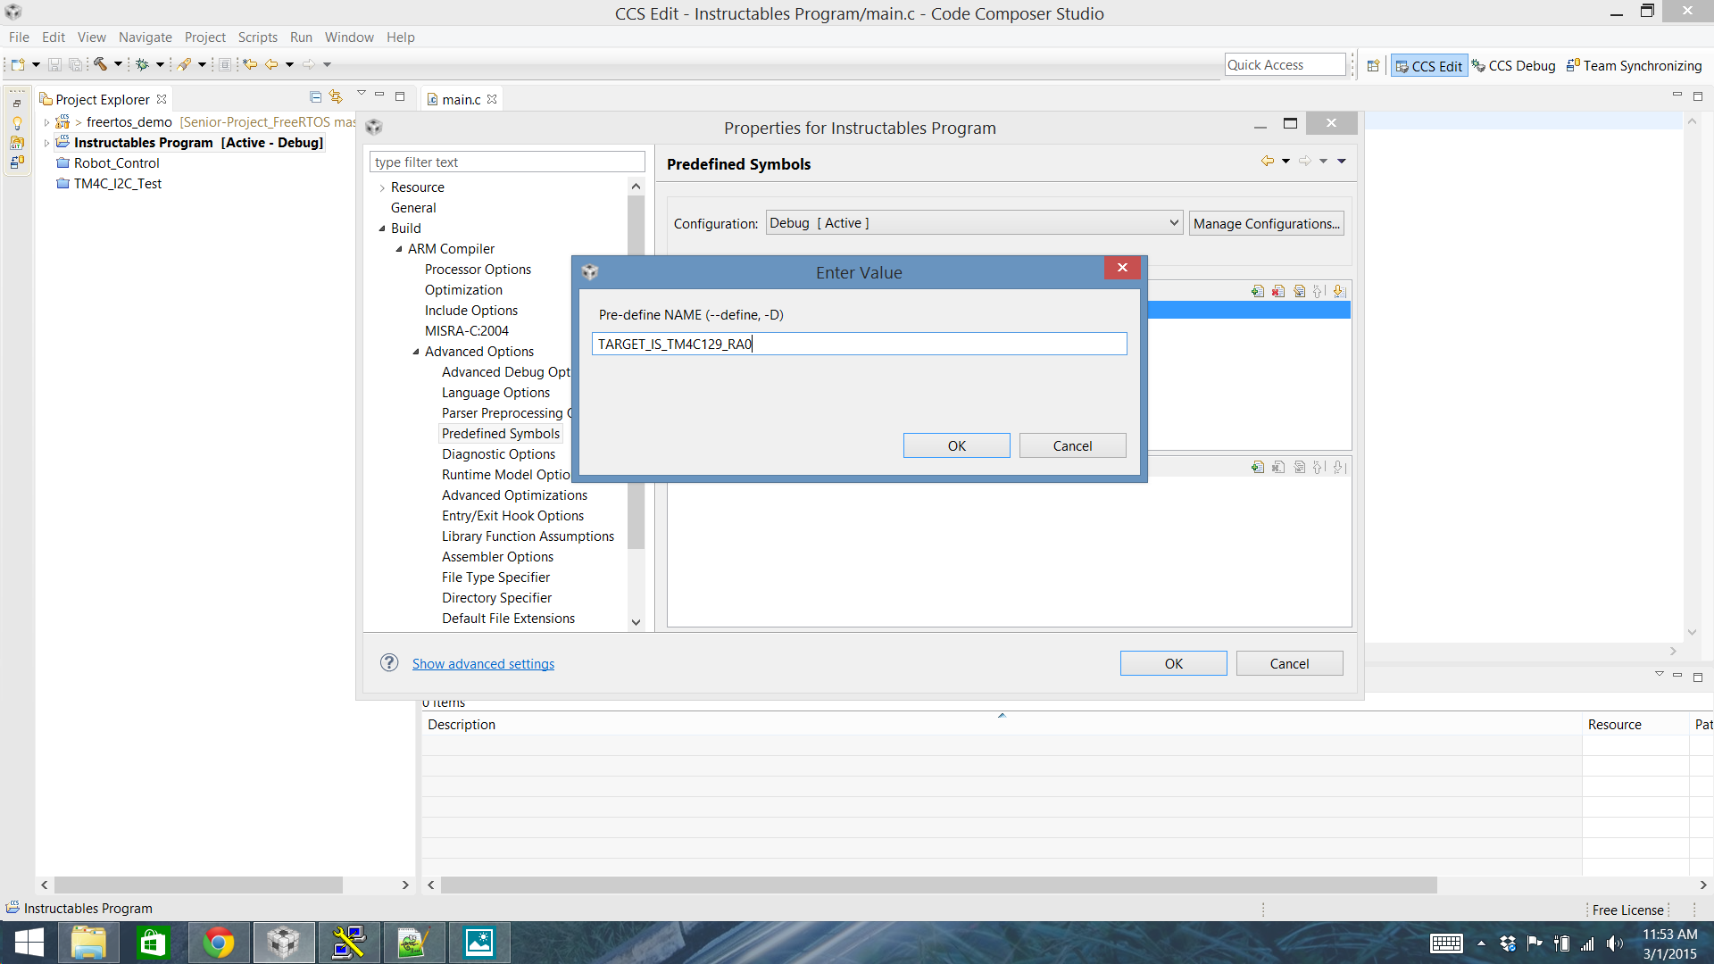
Task: Click the Save All toolbar icon
Action: tap(76, 64)
